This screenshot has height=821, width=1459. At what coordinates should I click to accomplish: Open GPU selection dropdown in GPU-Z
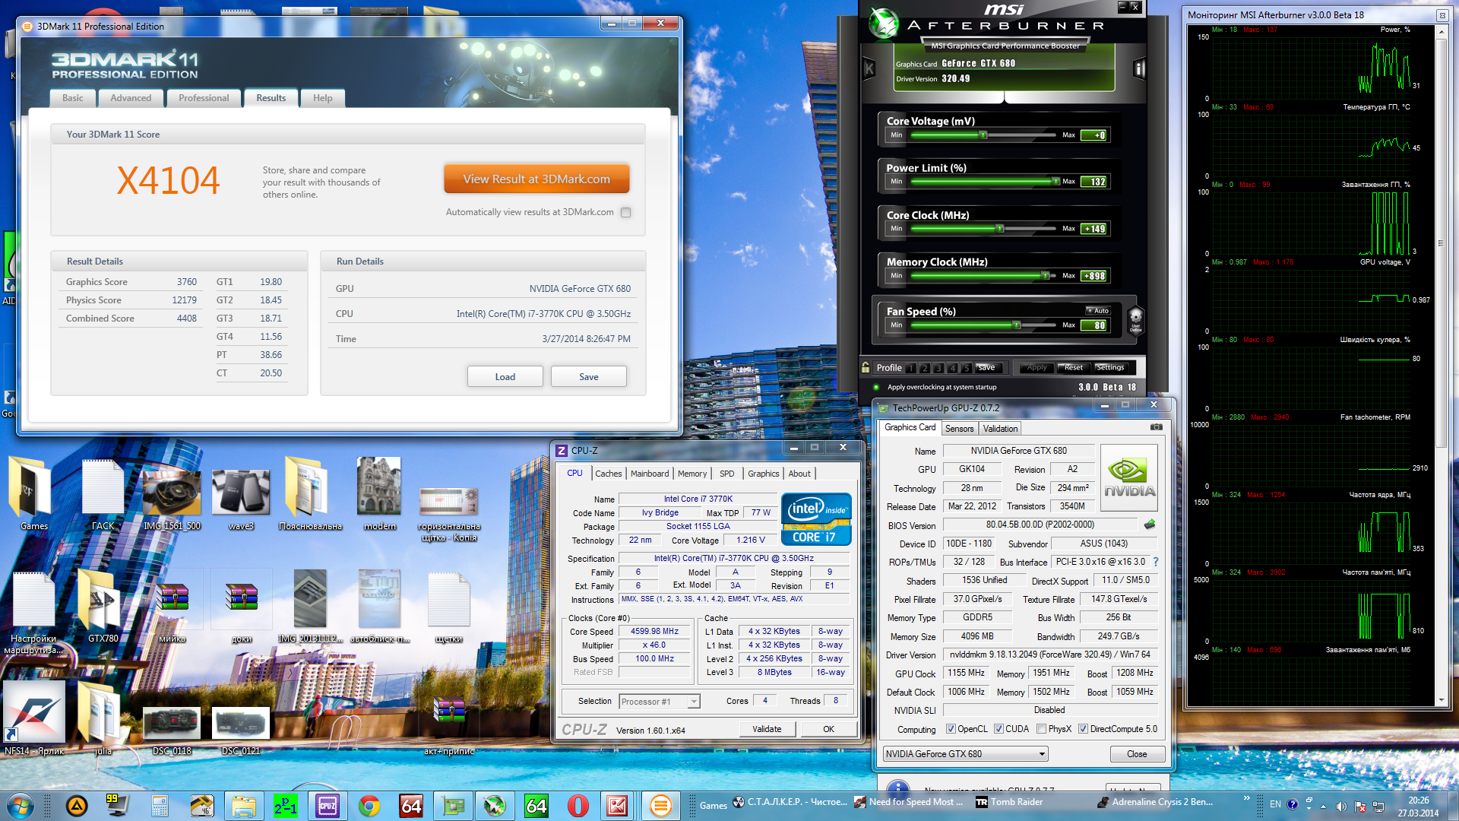pos(1042,754)
